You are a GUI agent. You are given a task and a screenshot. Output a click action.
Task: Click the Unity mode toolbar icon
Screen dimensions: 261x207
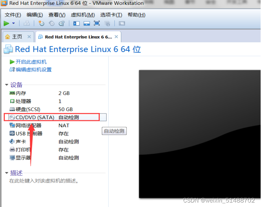107,24
